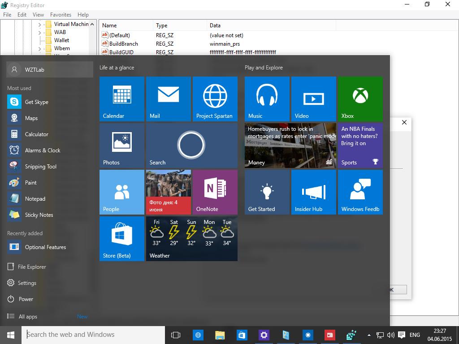The image size is (459, 344).
Task: Launch the OneNote tile
Action: click(x=215, y=192)
